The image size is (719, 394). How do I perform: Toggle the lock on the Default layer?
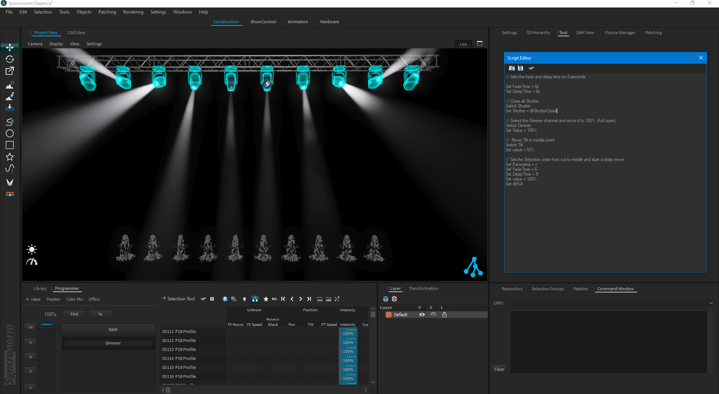pos(445,315)
